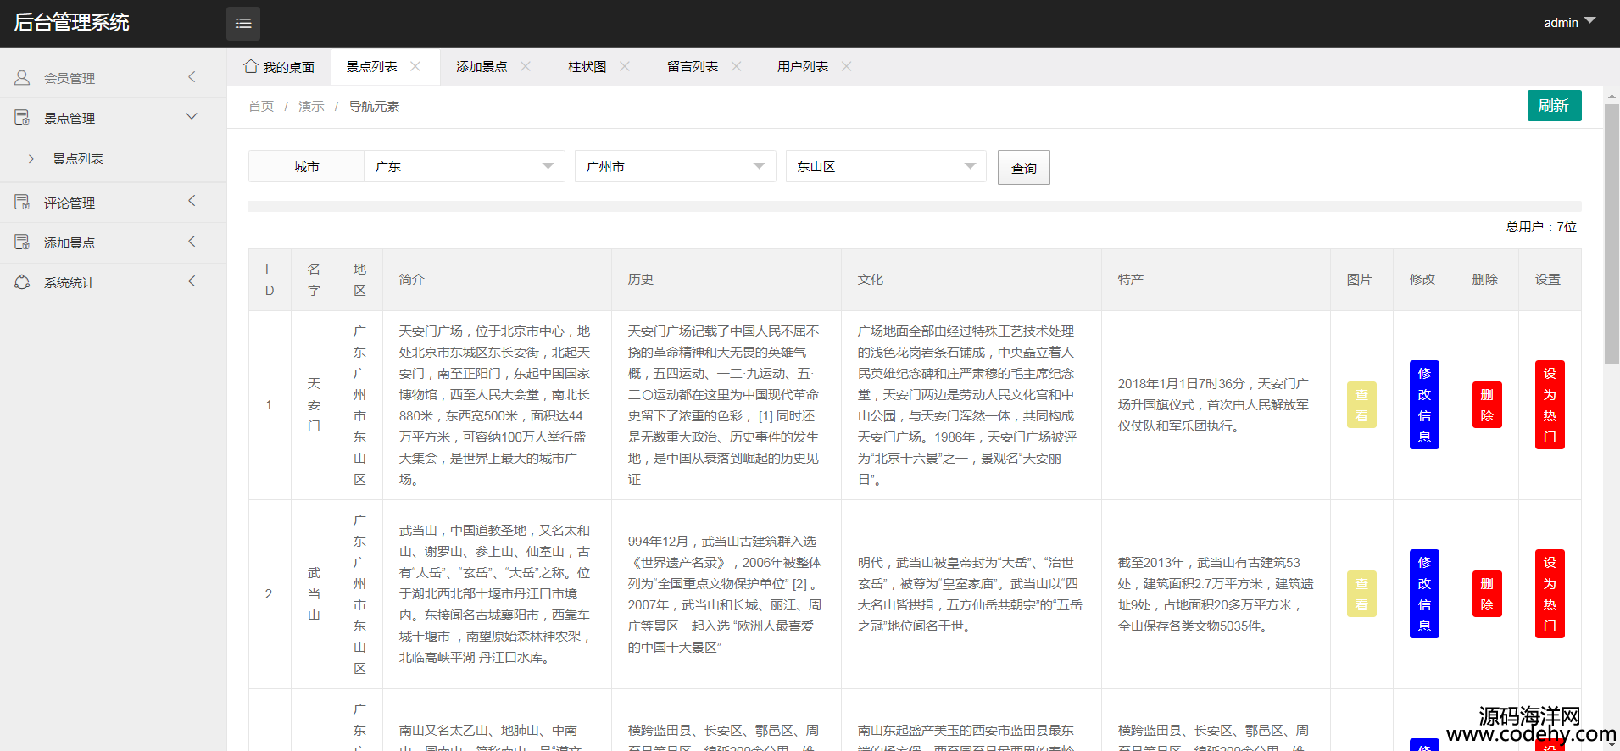Click the 会员管理 user icon
The height and width of the screenshot is (751, 1620).
22,77
